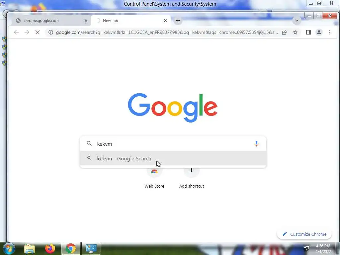Select the kekvm - Google Search suggestion
The image size is (340, 255).
(173, 158)
